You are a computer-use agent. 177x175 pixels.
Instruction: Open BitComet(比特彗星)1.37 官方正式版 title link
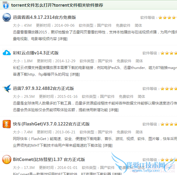[x=49, y=160]
